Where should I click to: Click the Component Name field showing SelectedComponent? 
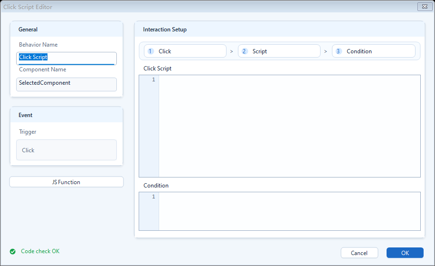[66, 84]
